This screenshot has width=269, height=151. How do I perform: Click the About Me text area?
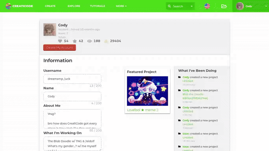72,118
